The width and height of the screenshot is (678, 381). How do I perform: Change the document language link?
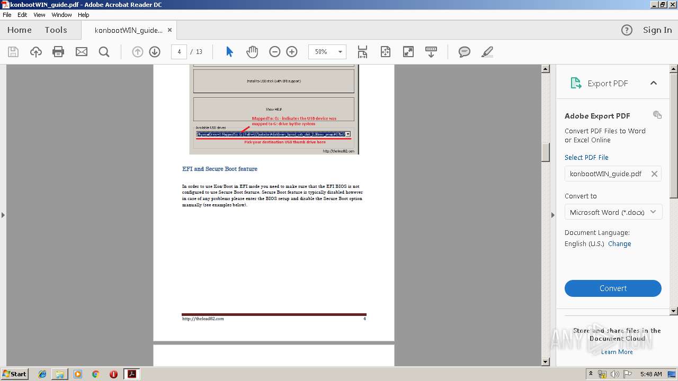pyautogui.click(x=619, y=244)
